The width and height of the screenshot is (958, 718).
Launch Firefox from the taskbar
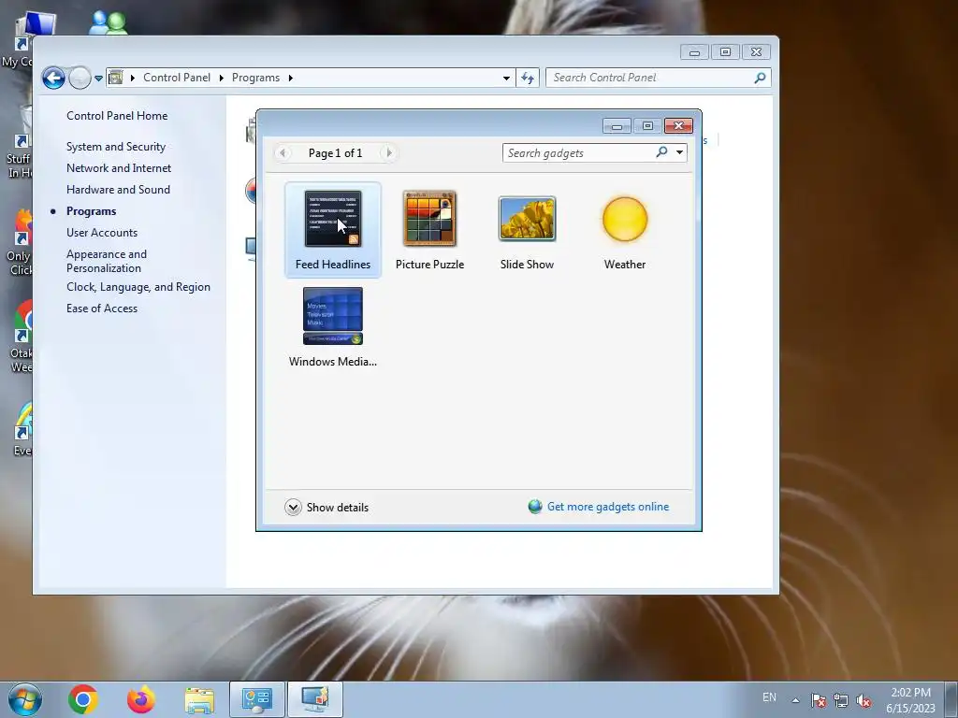coord(141,699)
